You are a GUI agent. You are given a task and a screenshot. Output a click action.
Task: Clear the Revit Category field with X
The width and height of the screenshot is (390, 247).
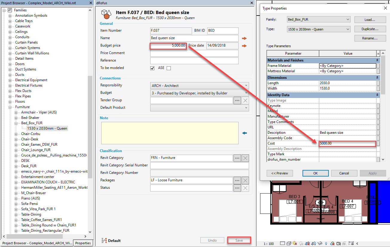pos(245,158)
